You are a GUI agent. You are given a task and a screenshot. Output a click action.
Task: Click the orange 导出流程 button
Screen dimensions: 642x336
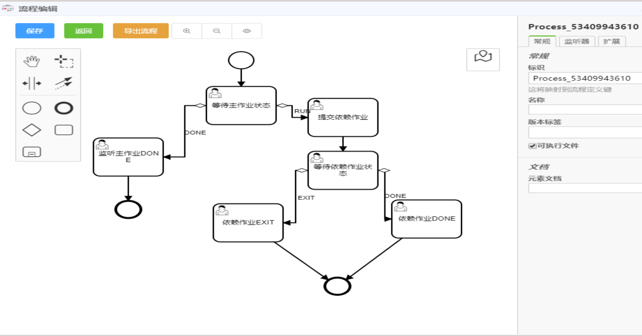(x=141, y=31)
